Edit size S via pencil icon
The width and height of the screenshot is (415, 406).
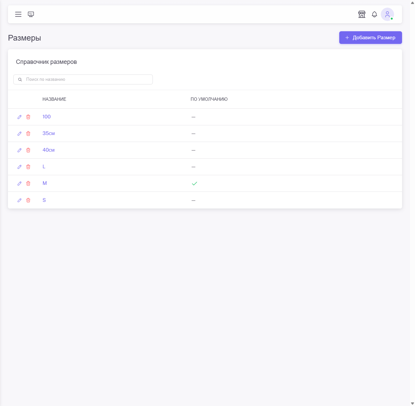[20, 200]
